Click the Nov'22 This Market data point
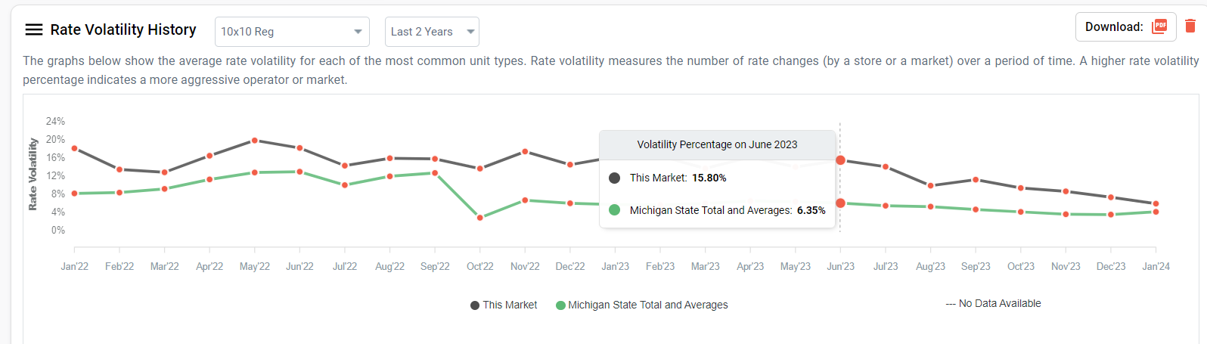 tap(525, 152)
